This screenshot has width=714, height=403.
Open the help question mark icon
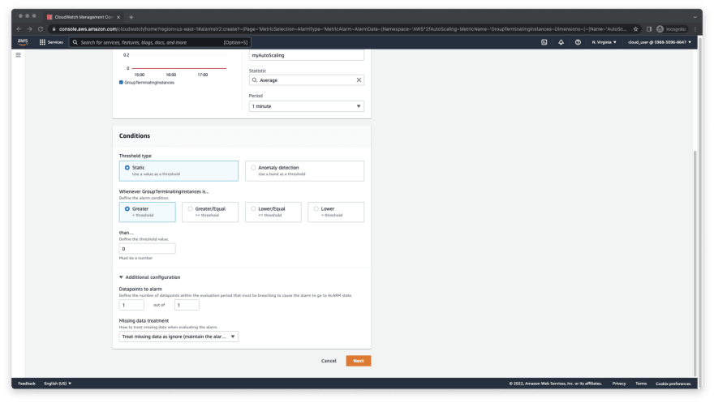[578, 42]
